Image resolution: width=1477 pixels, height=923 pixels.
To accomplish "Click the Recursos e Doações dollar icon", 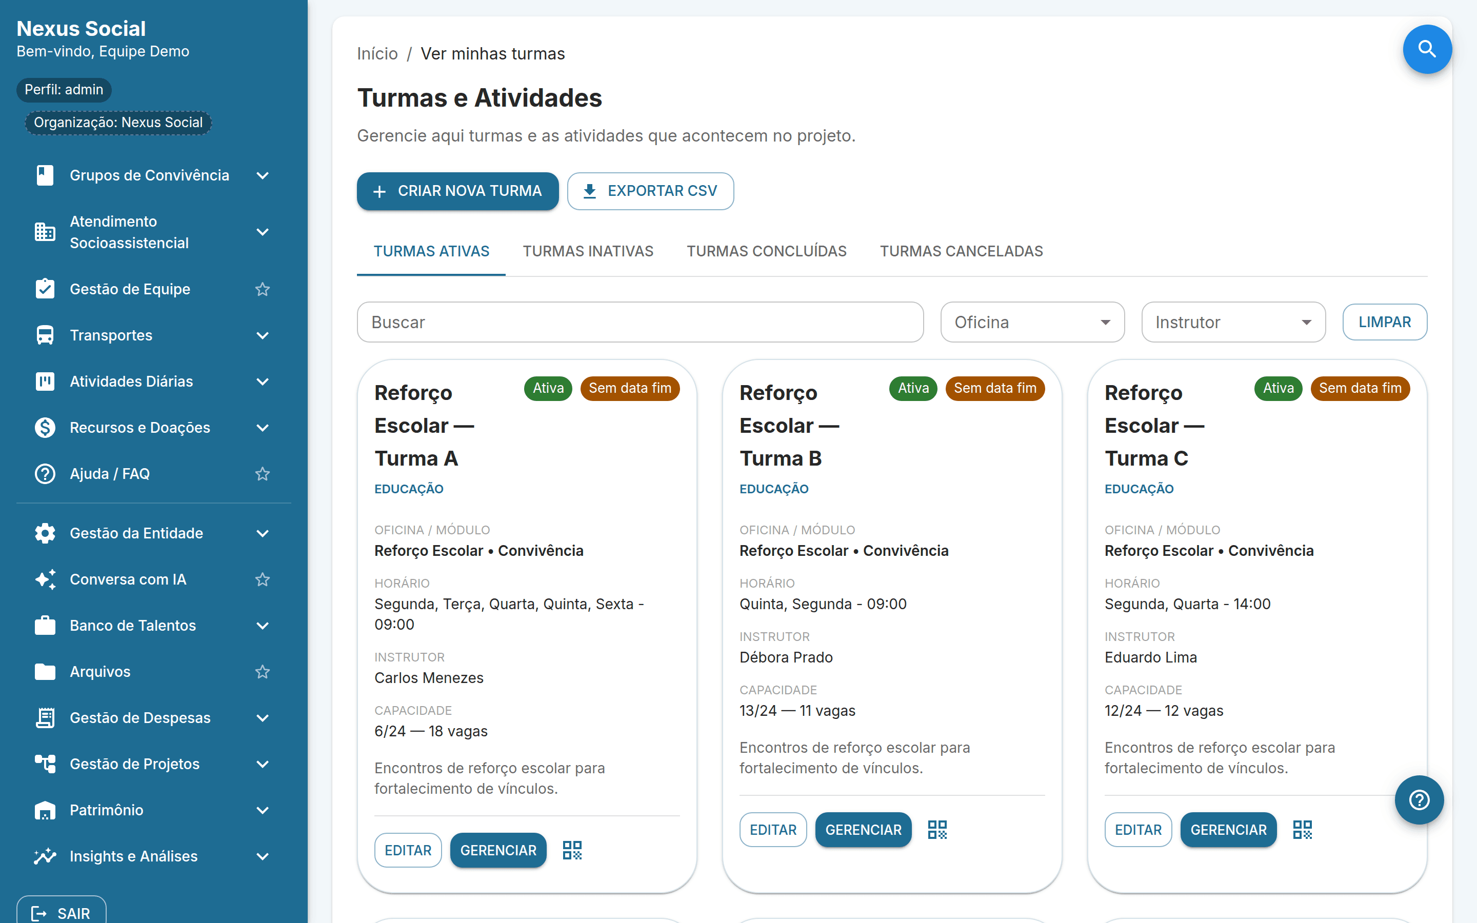I will [x=45, y=427].
